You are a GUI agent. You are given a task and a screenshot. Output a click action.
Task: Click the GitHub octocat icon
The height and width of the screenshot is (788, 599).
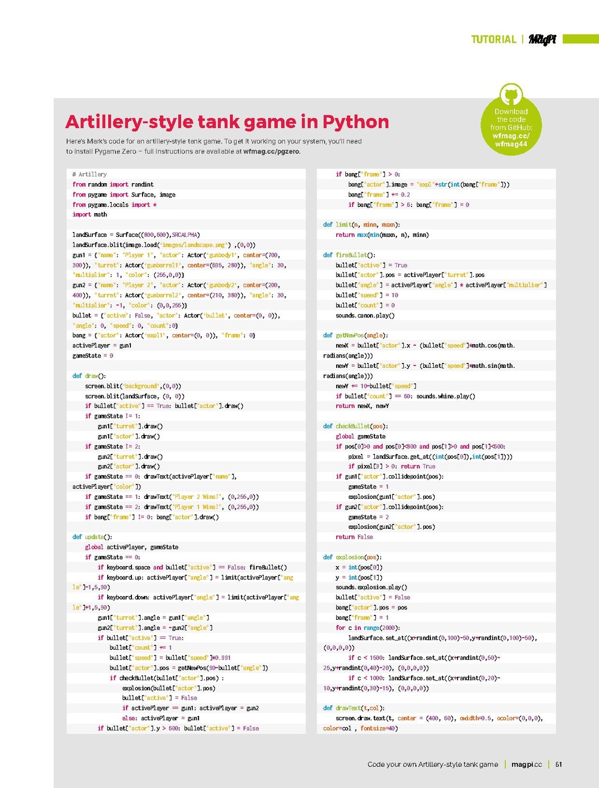point(511,95)
